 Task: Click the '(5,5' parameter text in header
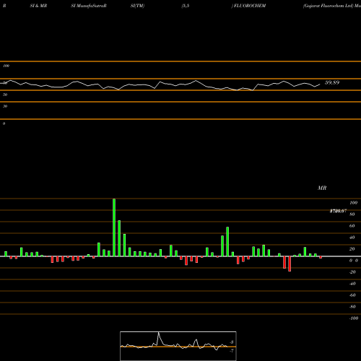coord(186,6)
